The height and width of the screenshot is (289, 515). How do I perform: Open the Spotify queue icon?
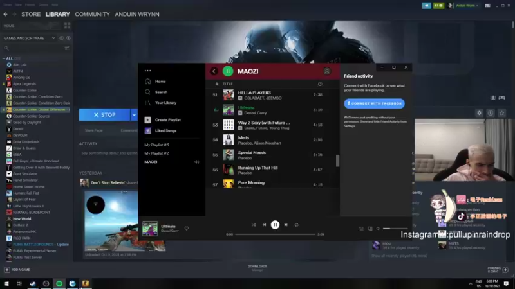361,229
